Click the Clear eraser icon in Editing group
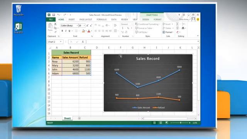 [x=178, y=32]
